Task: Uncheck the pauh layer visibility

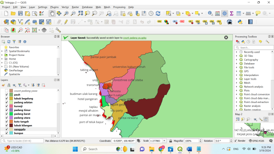Action: (6, 94)
